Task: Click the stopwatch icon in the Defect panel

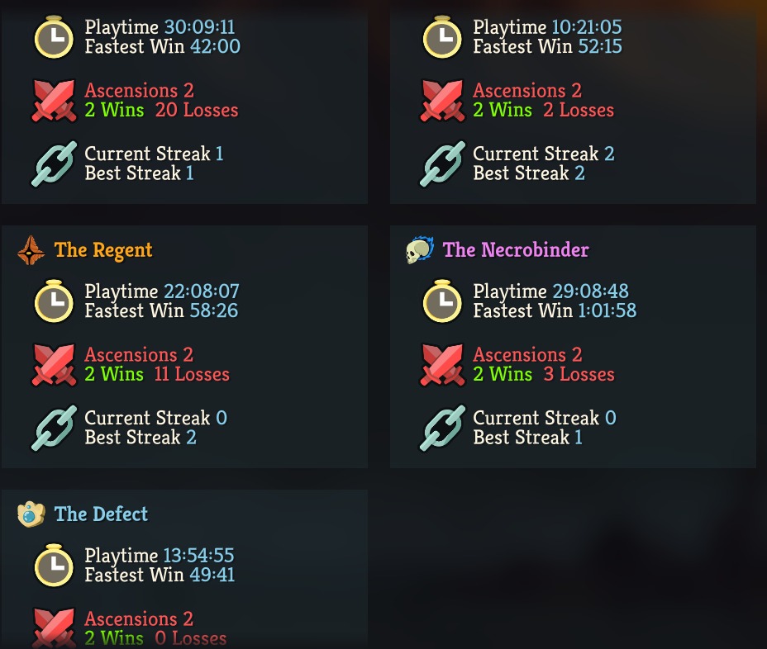Action: (54, 565)
